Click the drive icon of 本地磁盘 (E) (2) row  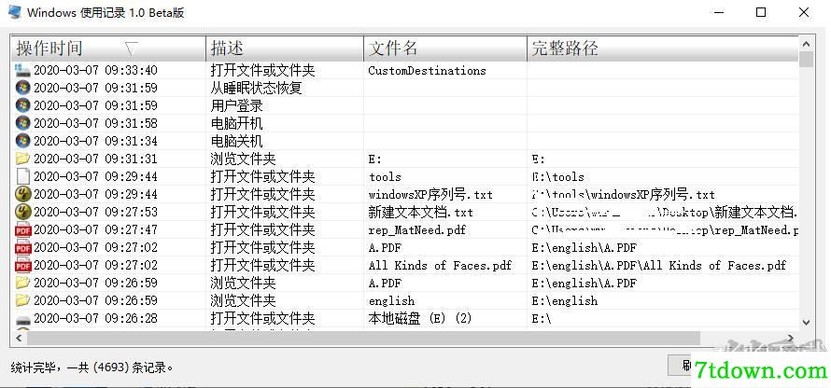pyautogui.click(x=22, y=319)
